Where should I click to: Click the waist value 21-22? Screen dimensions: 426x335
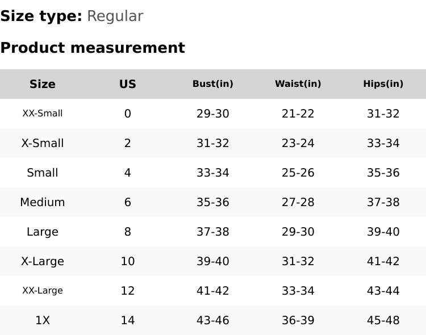click(298, 114)
